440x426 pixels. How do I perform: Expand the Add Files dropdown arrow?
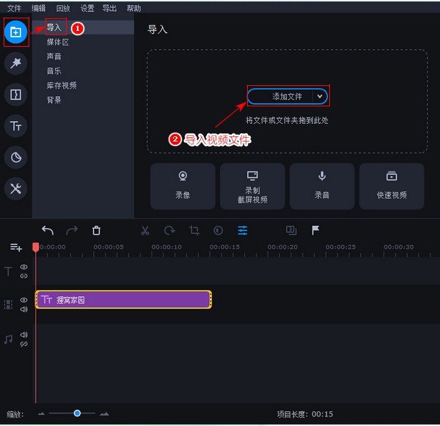click(x=320, y=97)
